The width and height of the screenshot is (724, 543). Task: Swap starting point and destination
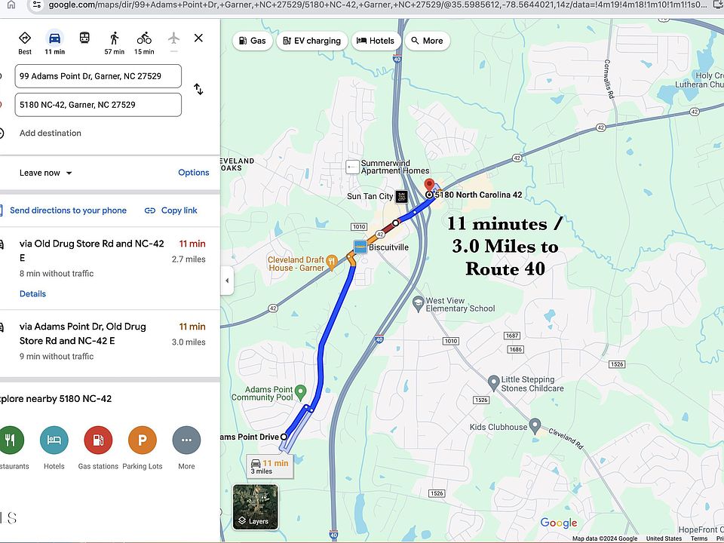point(198,89)
